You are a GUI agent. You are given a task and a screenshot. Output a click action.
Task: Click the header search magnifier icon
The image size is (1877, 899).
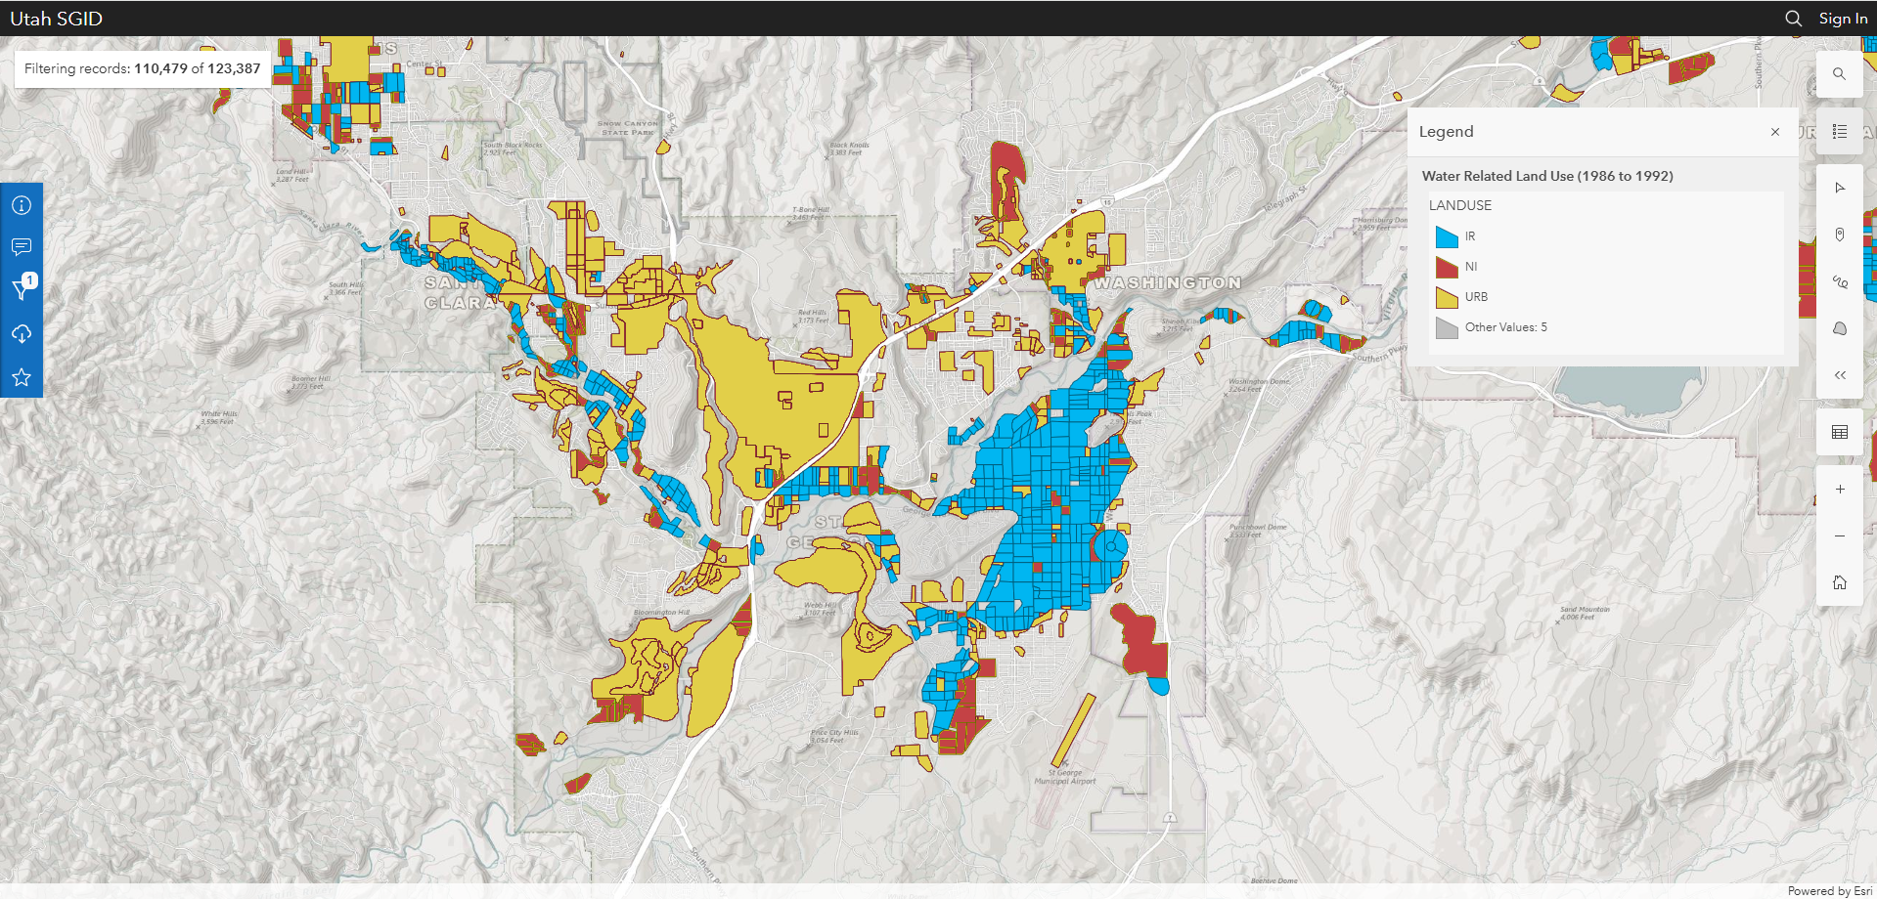tap(1793, 19)
